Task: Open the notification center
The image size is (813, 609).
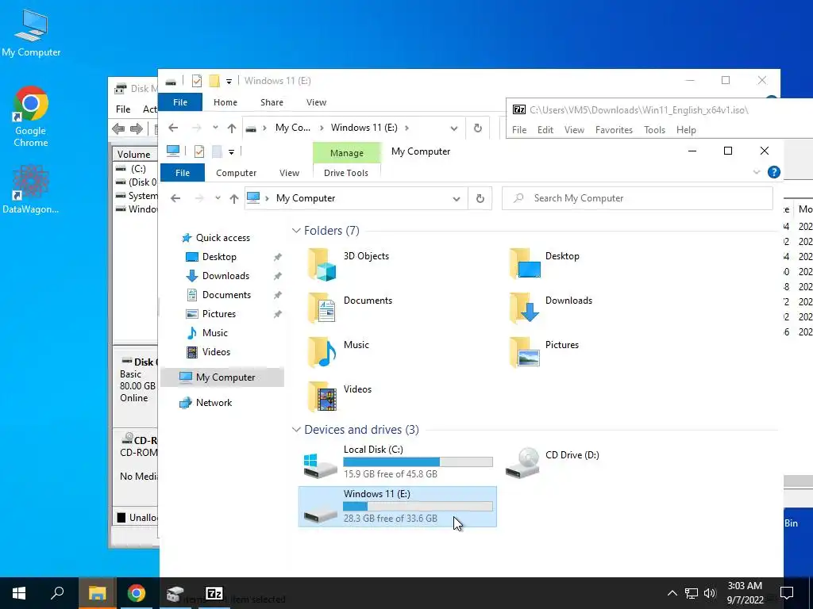Action: (x=787, y=593)
